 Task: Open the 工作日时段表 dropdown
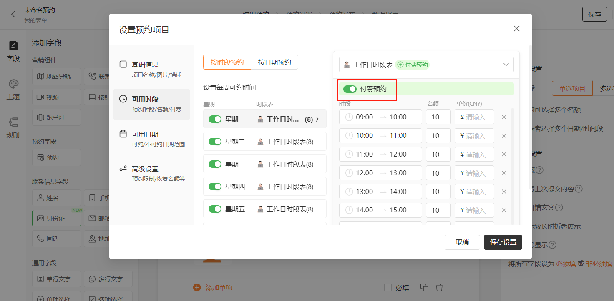point(426,65)
